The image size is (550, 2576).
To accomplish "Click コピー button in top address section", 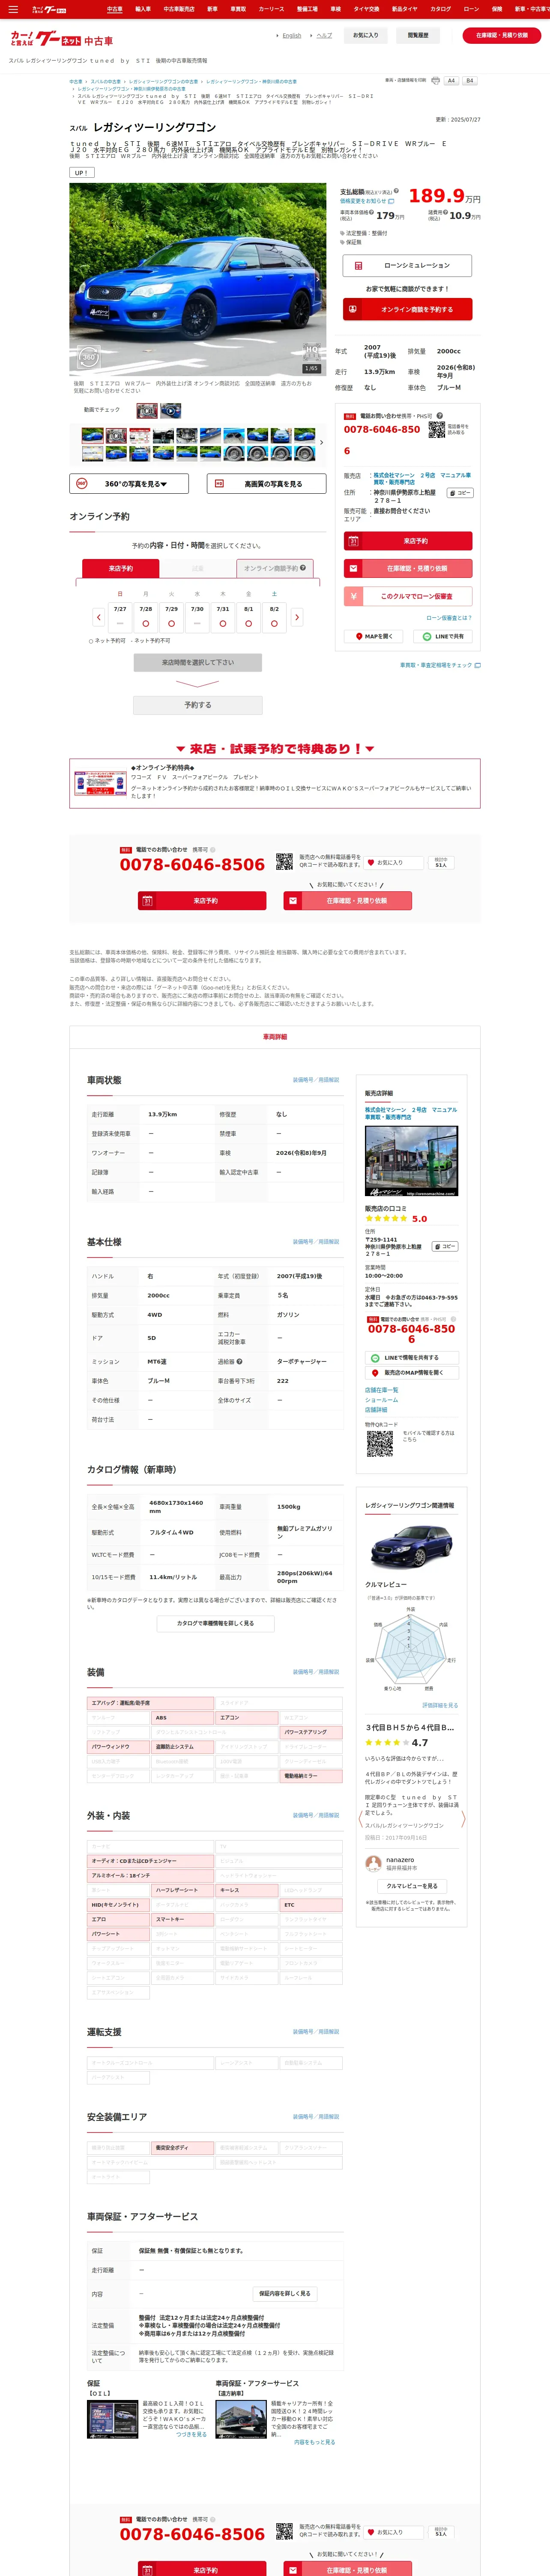I will (460, 493).
